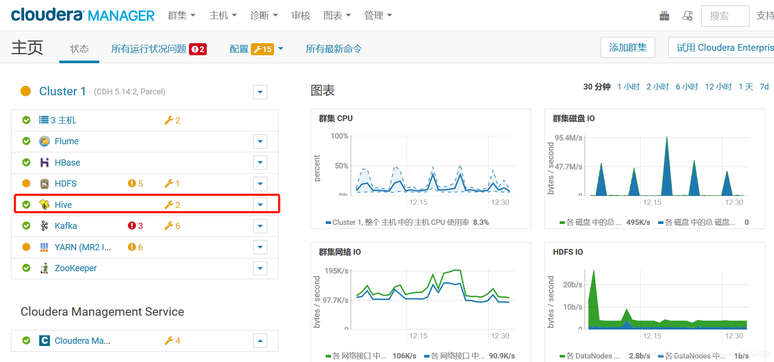This screenshot has width=774, height=362.
Task: Open the ZooKeeper service link
Action: [x=76, y=268]
